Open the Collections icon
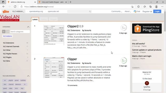Image resolution: width=166 pixels, height=93 pixels. pyautogui.click(x=150, y=7)
